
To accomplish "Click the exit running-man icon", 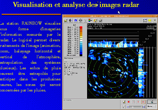I will [70, 21].
